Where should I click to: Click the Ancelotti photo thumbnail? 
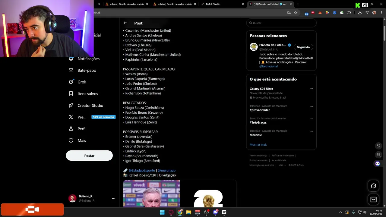point(151,193)
